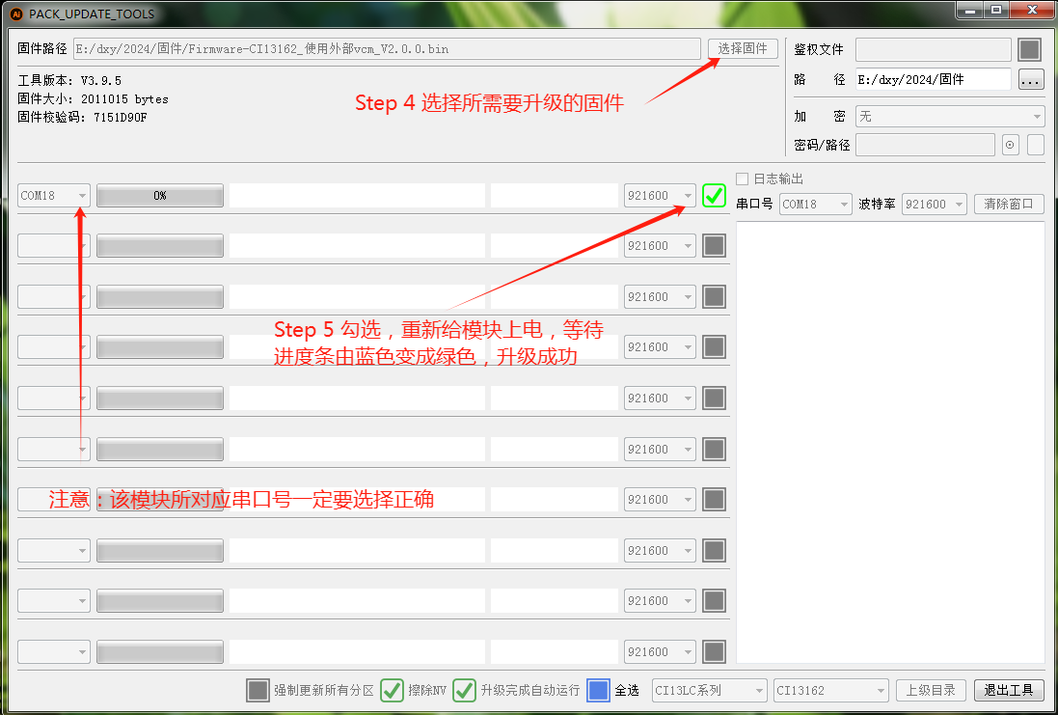Open the empty port dropdown in second row

tap(53, 246)
